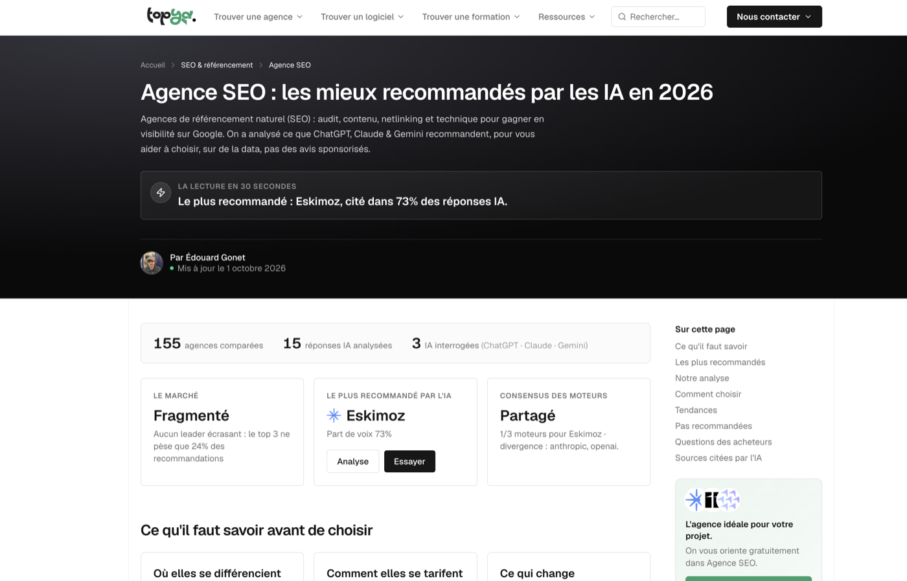Click the lightning bolt icon in the summary banner
This screenshot has width=907, height=581.
point(161,192)
